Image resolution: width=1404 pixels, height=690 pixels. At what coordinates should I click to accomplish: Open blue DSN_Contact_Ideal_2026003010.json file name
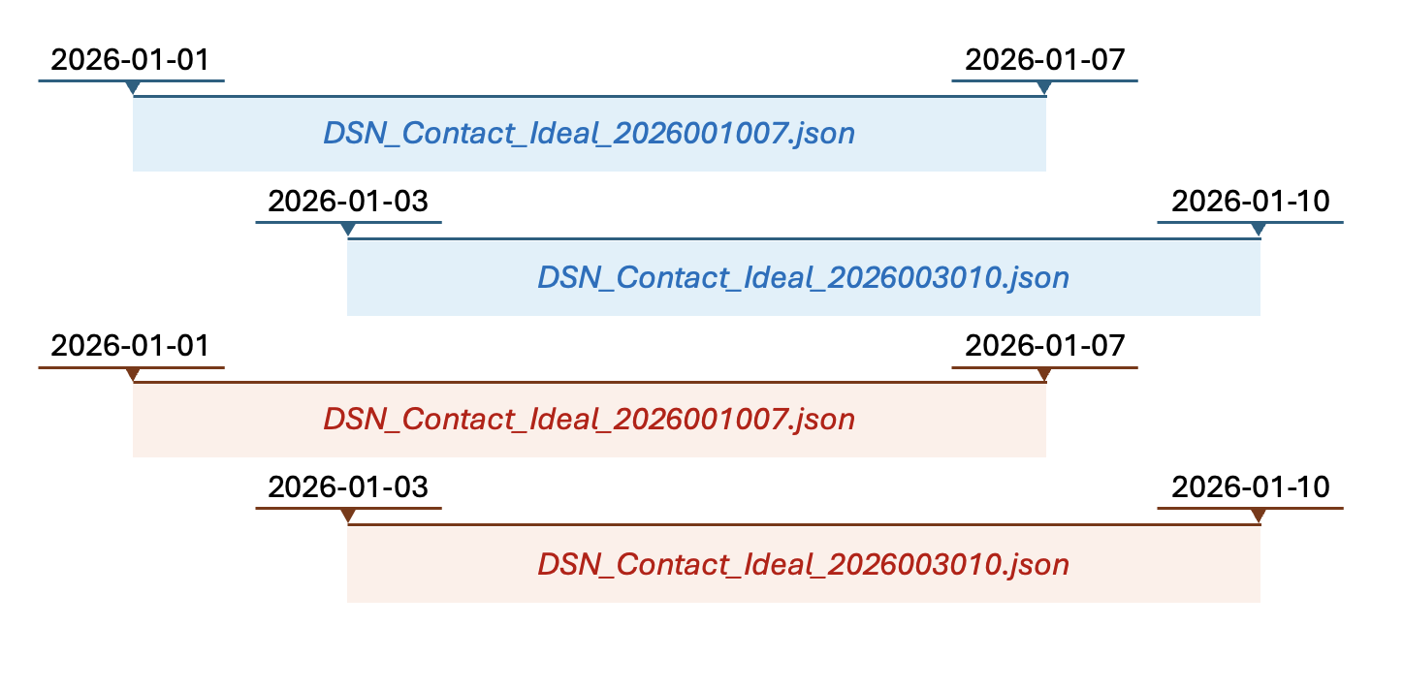coord(804,277)
